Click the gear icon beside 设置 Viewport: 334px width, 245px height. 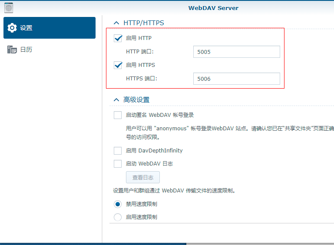coord(13,28)
